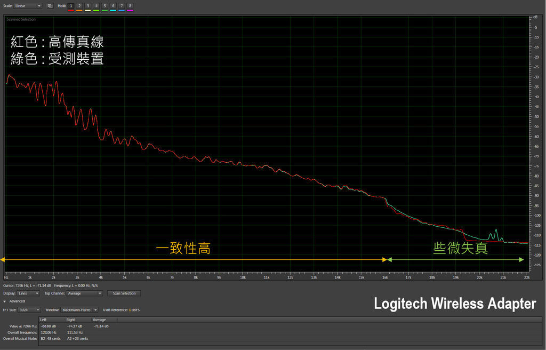Screen dimensions: 546x350
Task: Click the copy frequency data icon
Action: point(50,6)
